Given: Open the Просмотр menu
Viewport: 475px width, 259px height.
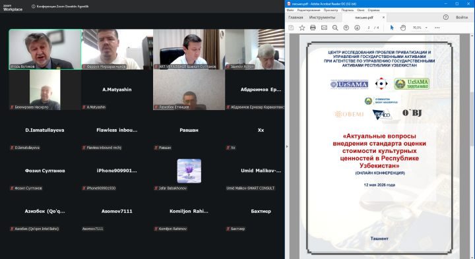Looking at the screenshot, I should (x=331, y=11).
